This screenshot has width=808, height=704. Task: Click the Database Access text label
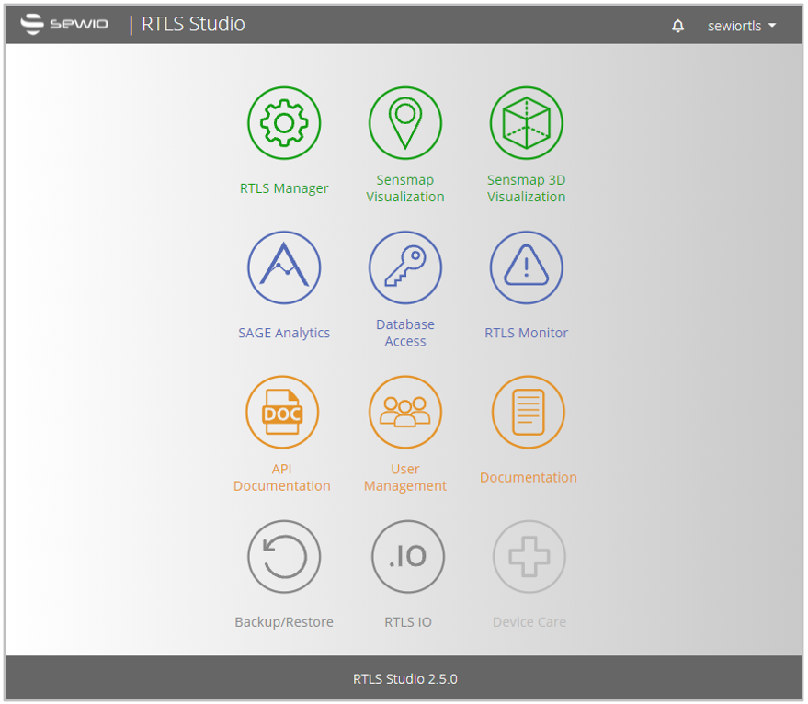pos(405,333)
